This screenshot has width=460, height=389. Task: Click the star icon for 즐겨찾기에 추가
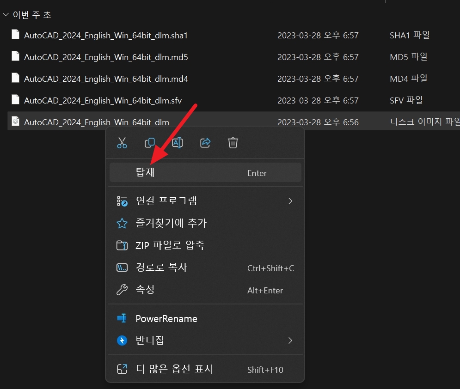coord(122,223)
